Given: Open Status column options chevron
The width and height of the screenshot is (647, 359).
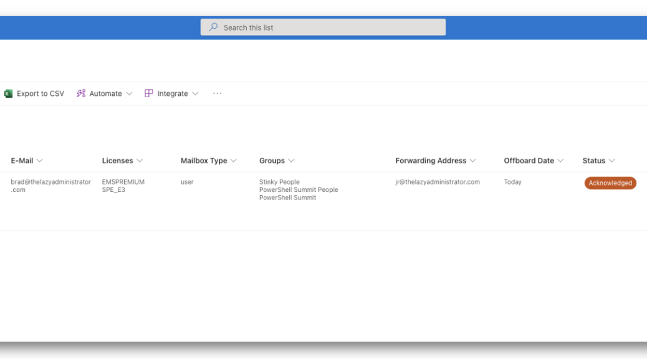Looking at the screenshot, I should click(x=612, y=161).
